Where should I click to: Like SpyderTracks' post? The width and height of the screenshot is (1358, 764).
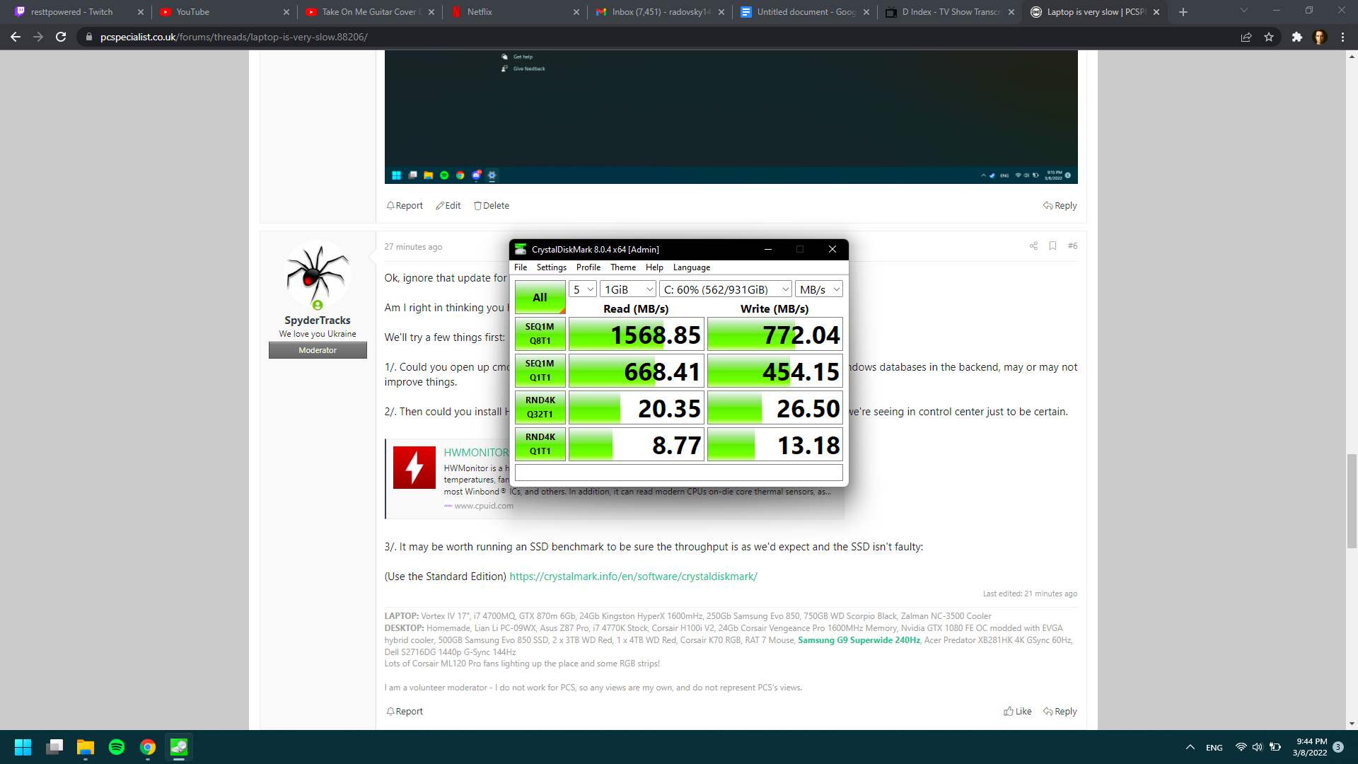point(1017,711)
